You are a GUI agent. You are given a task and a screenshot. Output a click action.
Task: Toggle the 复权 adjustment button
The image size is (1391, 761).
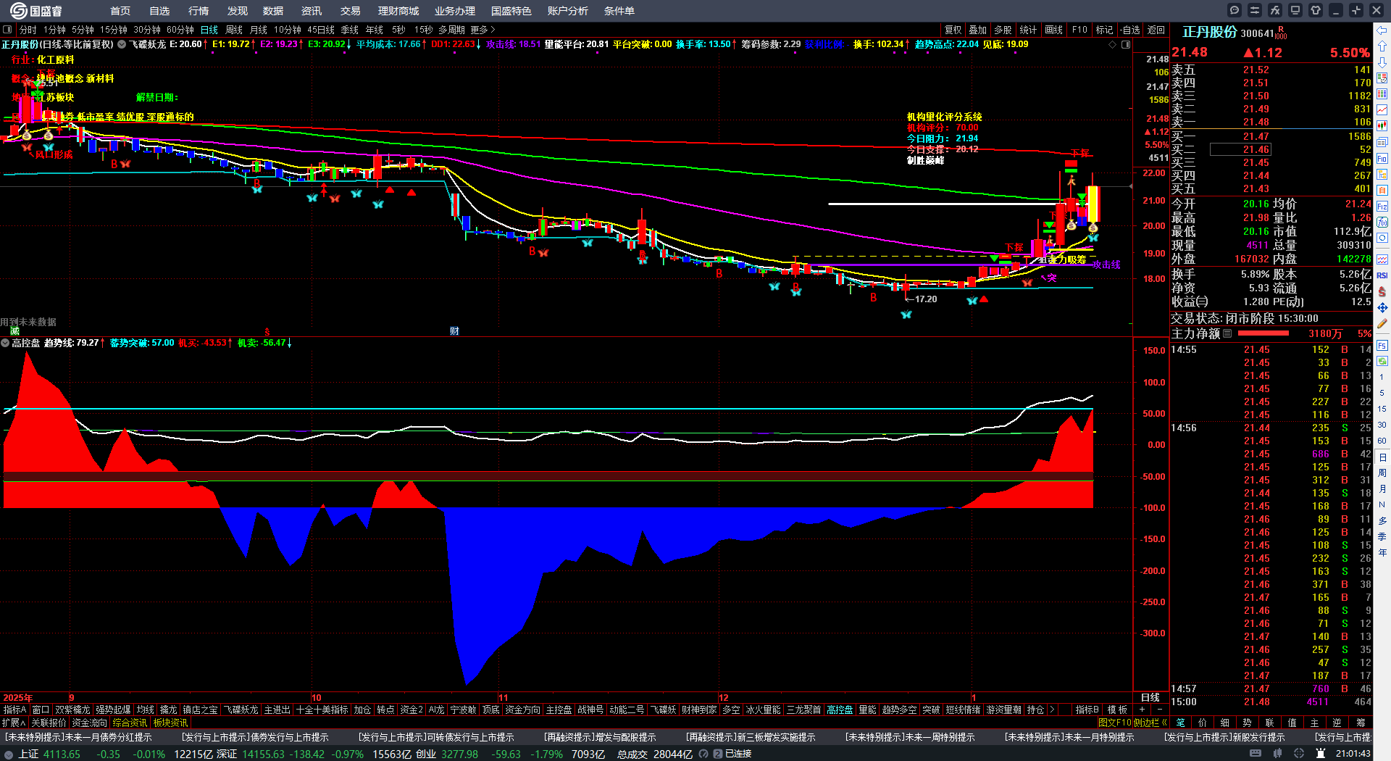[x=953, y=30]
